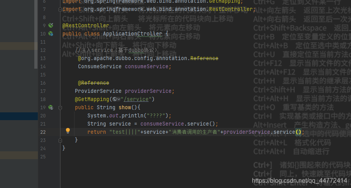Click the show method name
The height and width of the screenshot is (188, 351).
(125, 107)
